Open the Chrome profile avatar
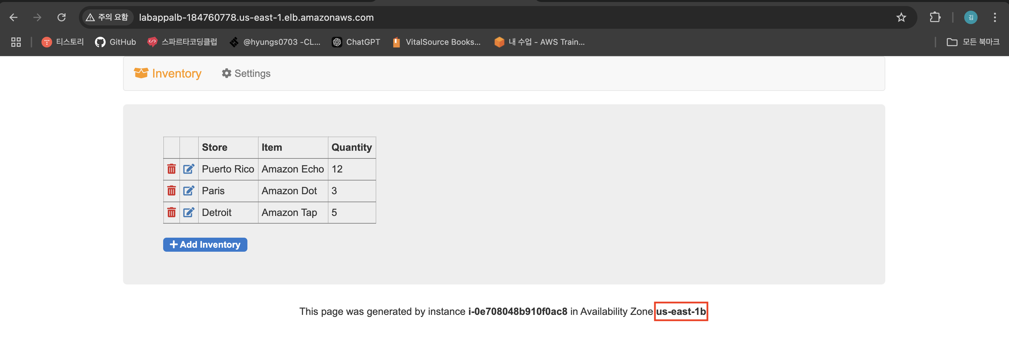 970,18
